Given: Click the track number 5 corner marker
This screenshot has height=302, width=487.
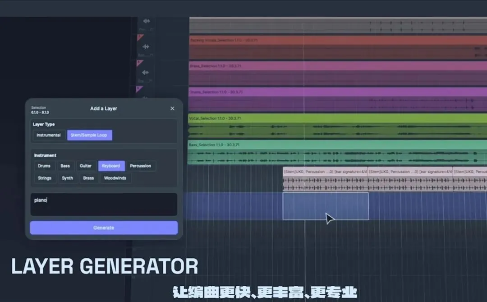Looking at the screenshot, I should pyautogui.click(x=139, y=89).
